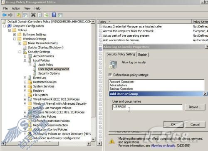Click the Computer Configuration node icon
Image resolution: width=208 pixels, height=151 pixels.
10,26
